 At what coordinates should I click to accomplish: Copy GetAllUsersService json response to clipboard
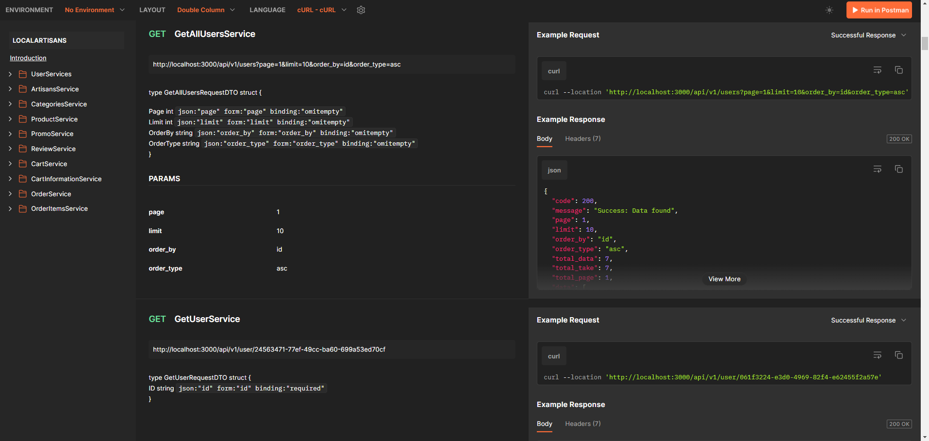click(x=898, y=170)
